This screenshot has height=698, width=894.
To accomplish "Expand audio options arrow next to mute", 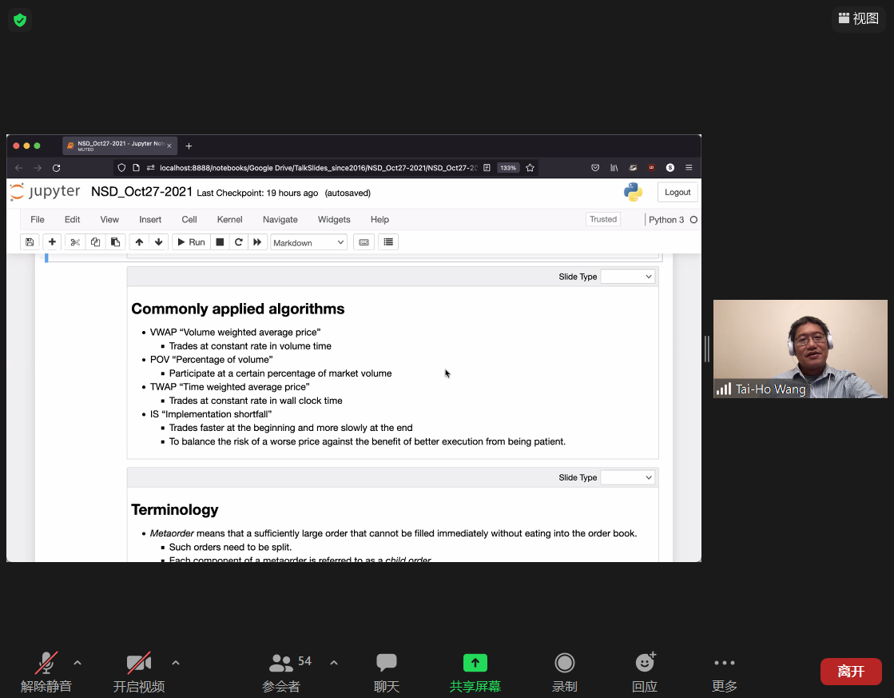I will (x=77, y=663).
